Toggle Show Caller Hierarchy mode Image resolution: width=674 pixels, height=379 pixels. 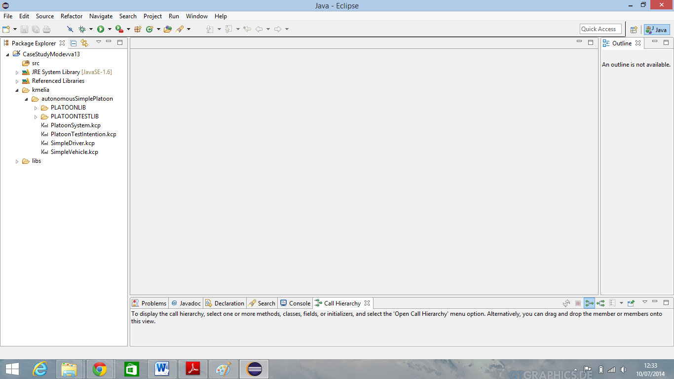589,303
